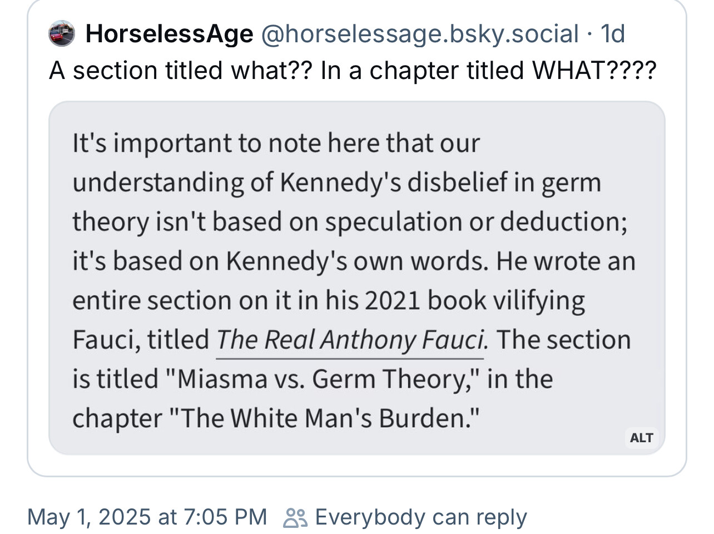The width and height of the screenshot is (714, 534).
Task: Click empty area of quoted post card below image
Action: click(357, 466)
